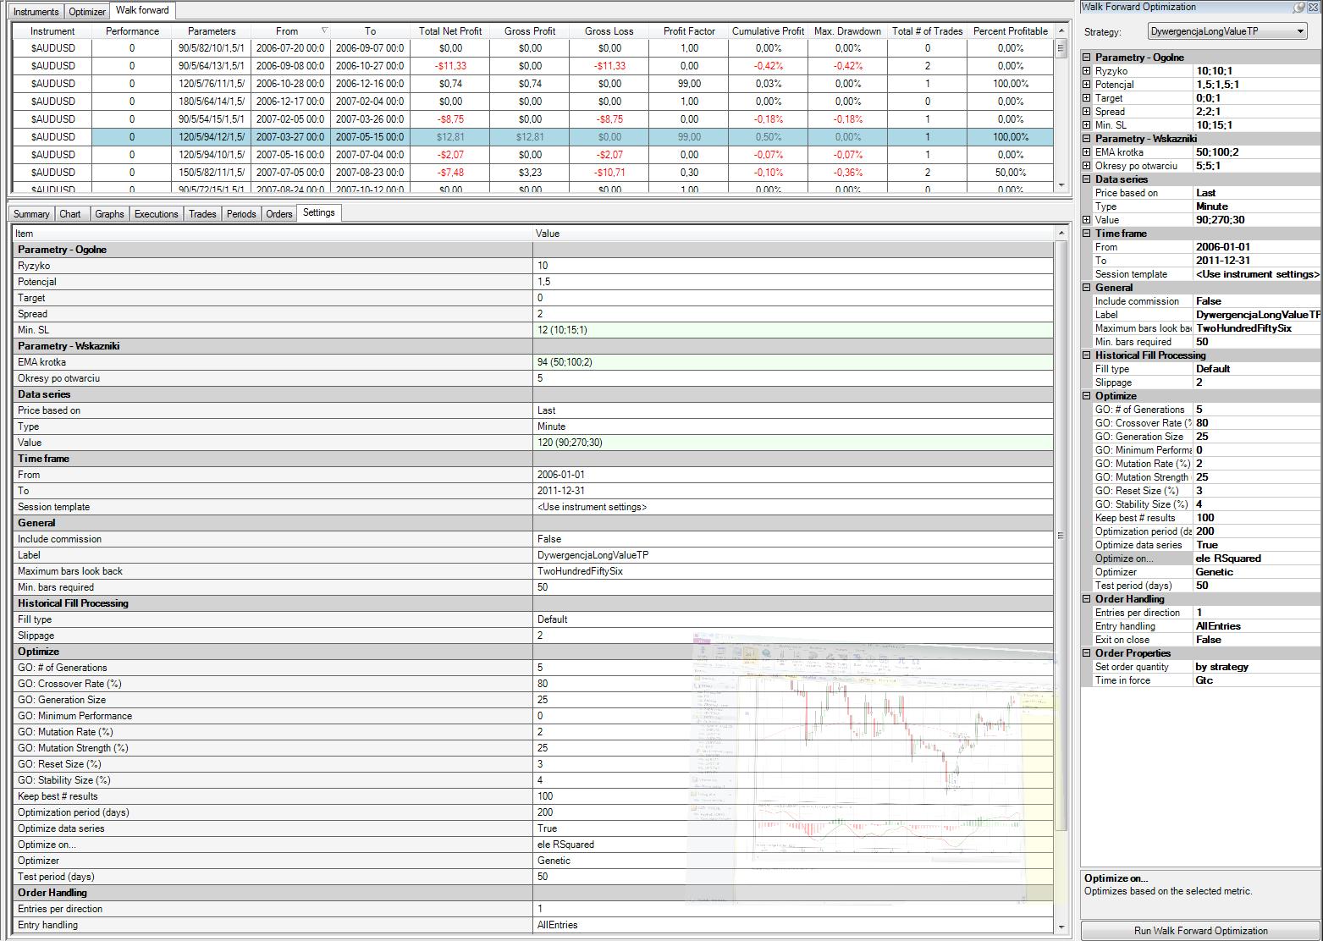Select the Walk forward tab
The height and width of the screenshot is (941, 1323).
(x=142, y=10)
